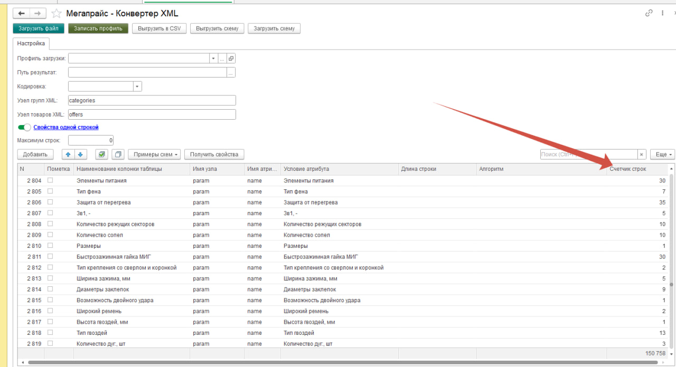The width and height of the screenshot is (676, 367).
Task: Focus the Профиль загрузки input field
Action: coord(139,59)
